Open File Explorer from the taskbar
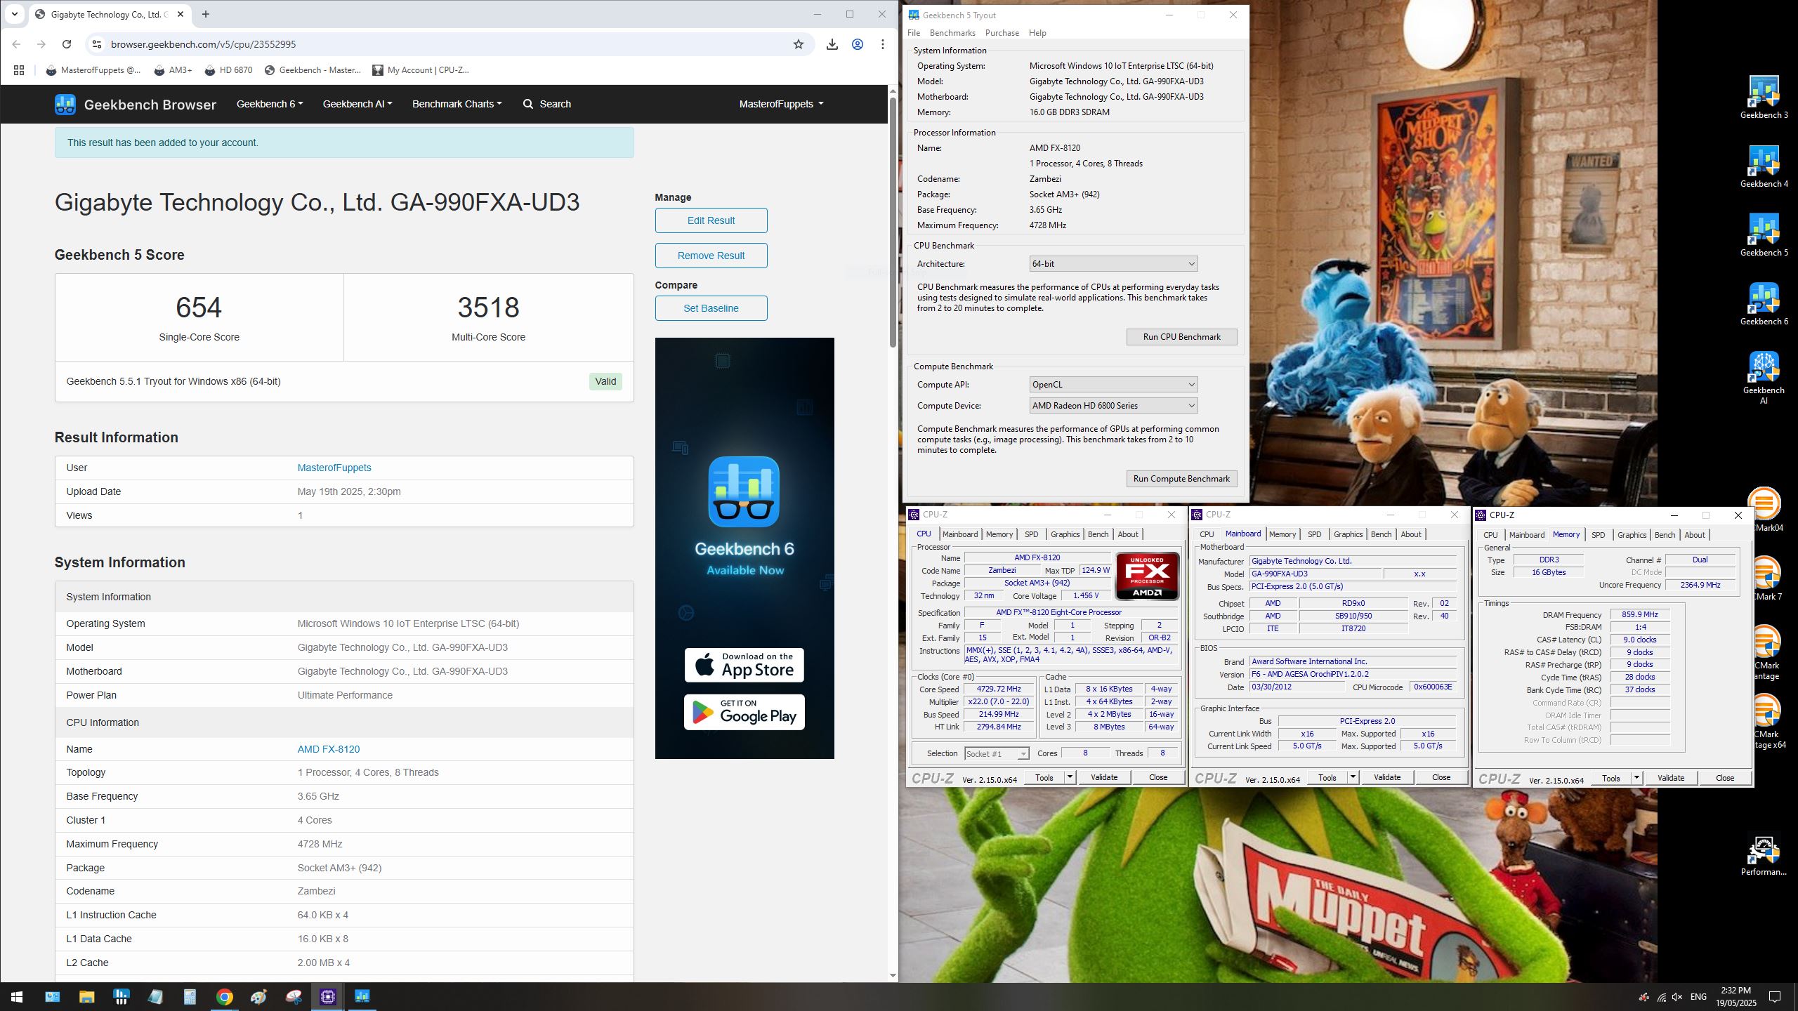This screenshot has width=1798, height=1011. click(86, 997)
